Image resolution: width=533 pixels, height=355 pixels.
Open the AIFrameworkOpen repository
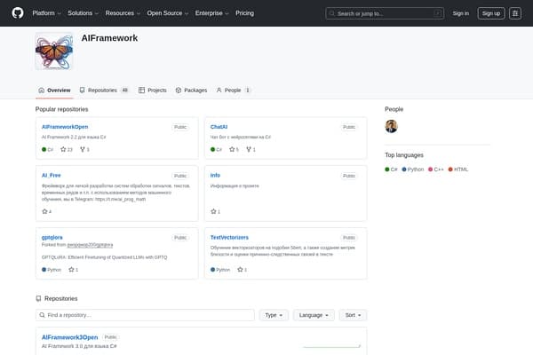tap(65, 127)
